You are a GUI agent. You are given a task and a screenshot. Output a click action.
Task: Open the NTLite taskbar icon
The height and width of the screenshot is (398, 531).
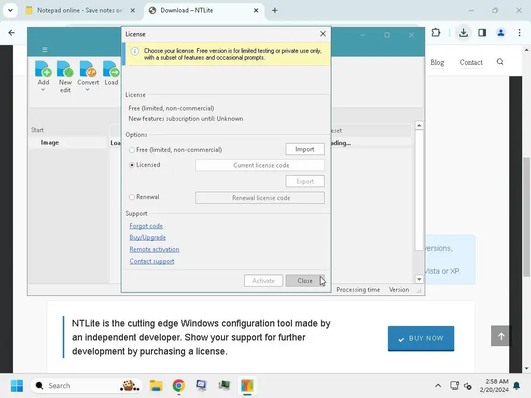coord(247,386)
